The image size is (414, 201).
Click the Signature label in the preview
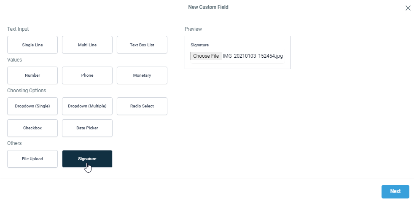(x=199, y=45)
